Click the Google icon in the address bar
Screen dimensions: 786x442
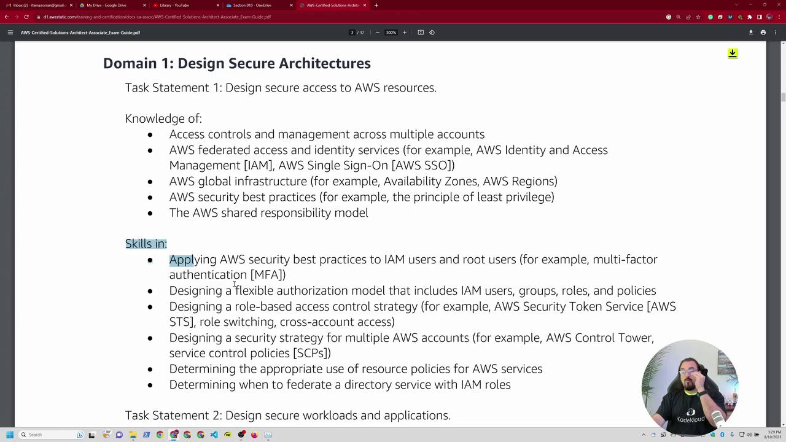[669, 17]
